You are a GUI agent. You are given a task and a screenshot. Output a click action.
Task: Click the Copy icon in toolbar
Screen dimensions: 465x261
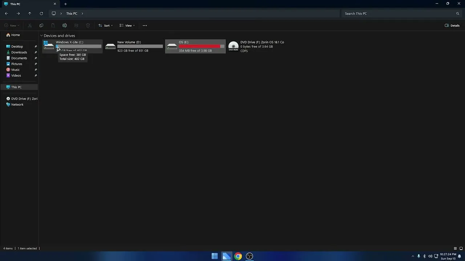(x=41, y=25)
